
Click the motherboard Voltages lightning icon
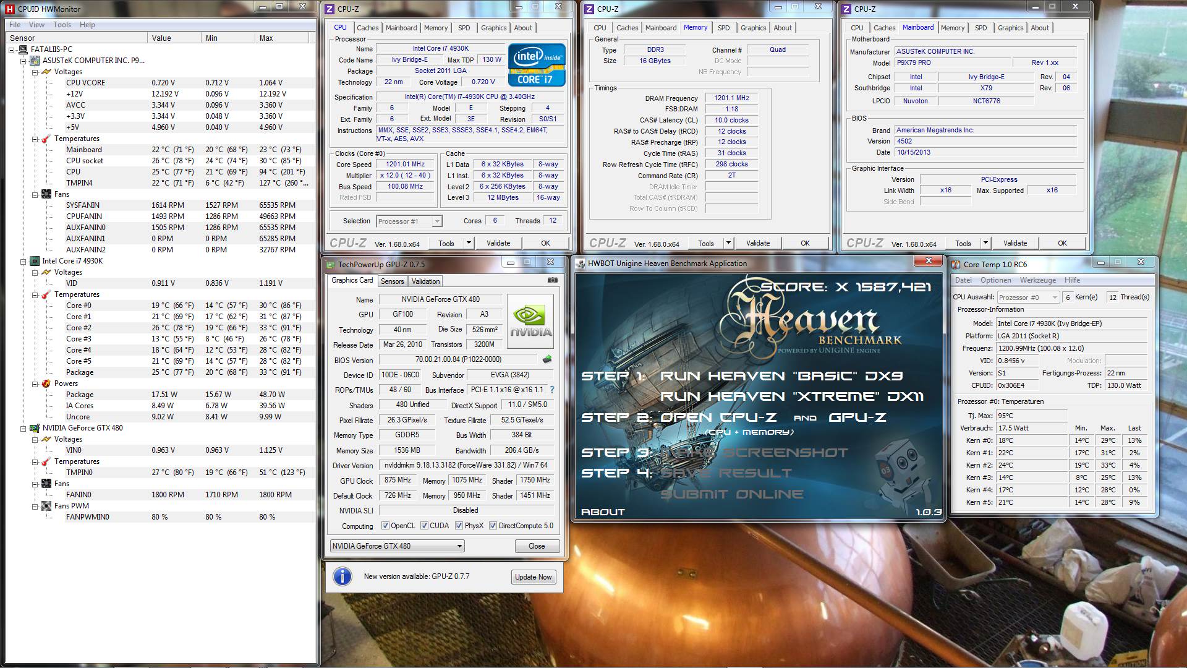(x=46, y=72)
